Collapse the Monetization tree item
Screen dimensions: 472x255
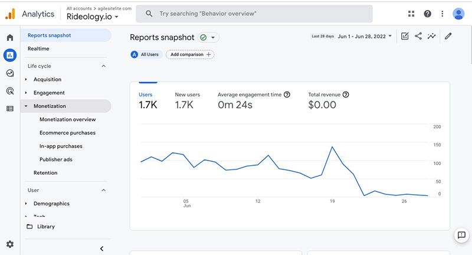[x=26, y=106]
